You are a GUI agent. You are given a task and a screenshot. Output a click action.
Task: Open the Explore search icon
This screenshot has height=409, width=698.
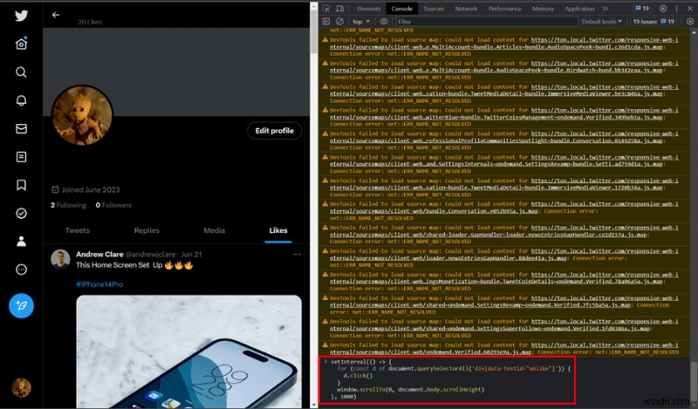pos(21,72)
